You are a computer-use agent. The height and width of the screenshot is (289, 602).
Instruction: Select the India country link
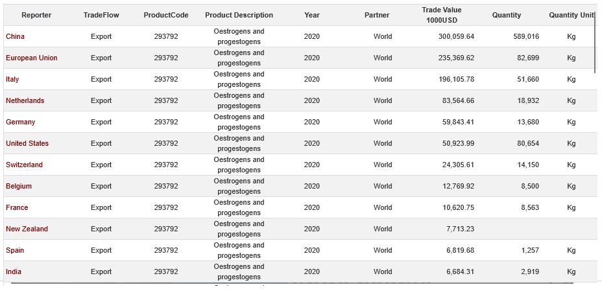[14, 272]
